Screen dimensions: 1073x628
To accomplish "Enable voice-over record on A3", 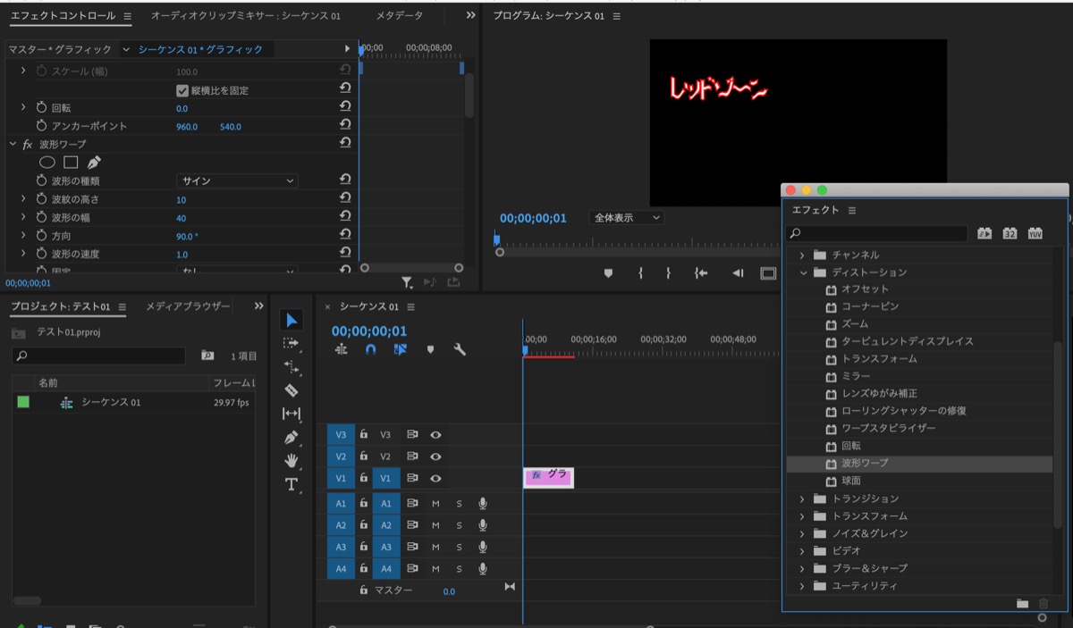I will (483, 547).
